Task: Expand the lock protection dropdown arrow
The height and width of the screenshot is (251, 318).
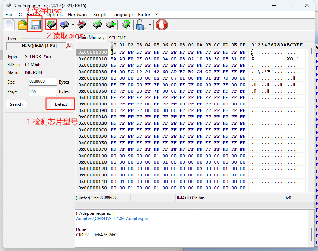Action: point(150,25)
